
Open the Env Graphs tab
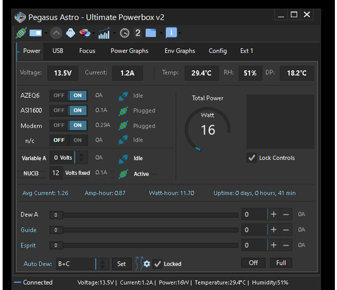click(180, 51)
